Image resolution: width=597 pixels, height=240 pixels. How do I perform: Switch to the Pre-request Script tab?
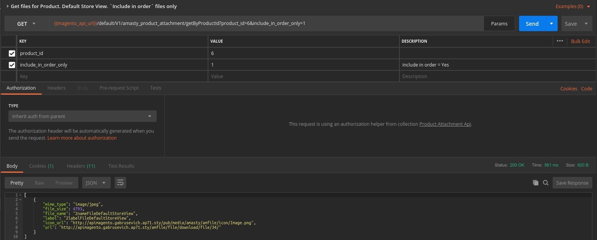pyautogui.click(x=119, y=88)
